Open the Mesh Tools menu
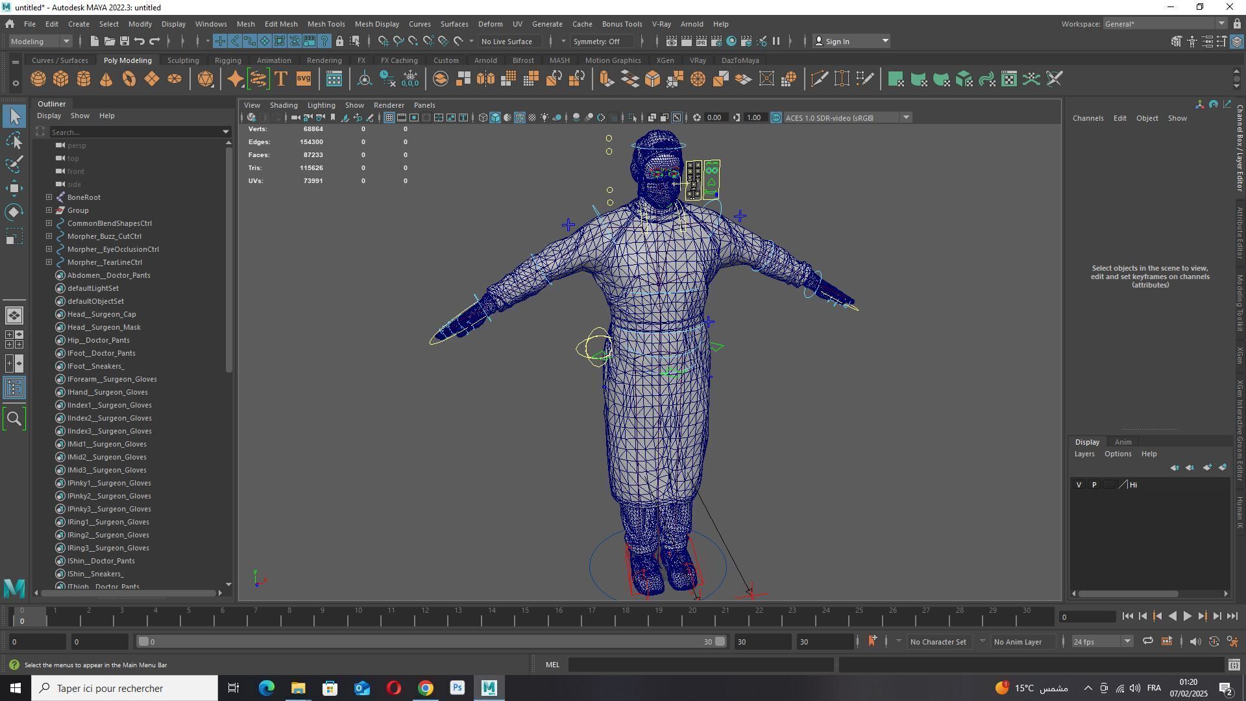The height and width of the screenshot is (701, 1246). click(326, 24)
